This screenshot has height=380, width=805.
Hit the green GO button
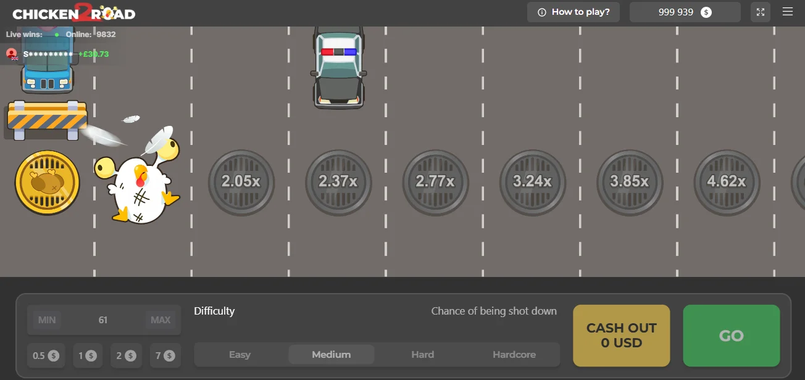(732, 336)
